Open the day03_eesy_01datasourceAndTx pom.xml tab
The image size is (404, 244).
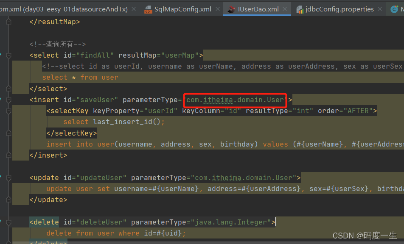click(x=64, y=9)
